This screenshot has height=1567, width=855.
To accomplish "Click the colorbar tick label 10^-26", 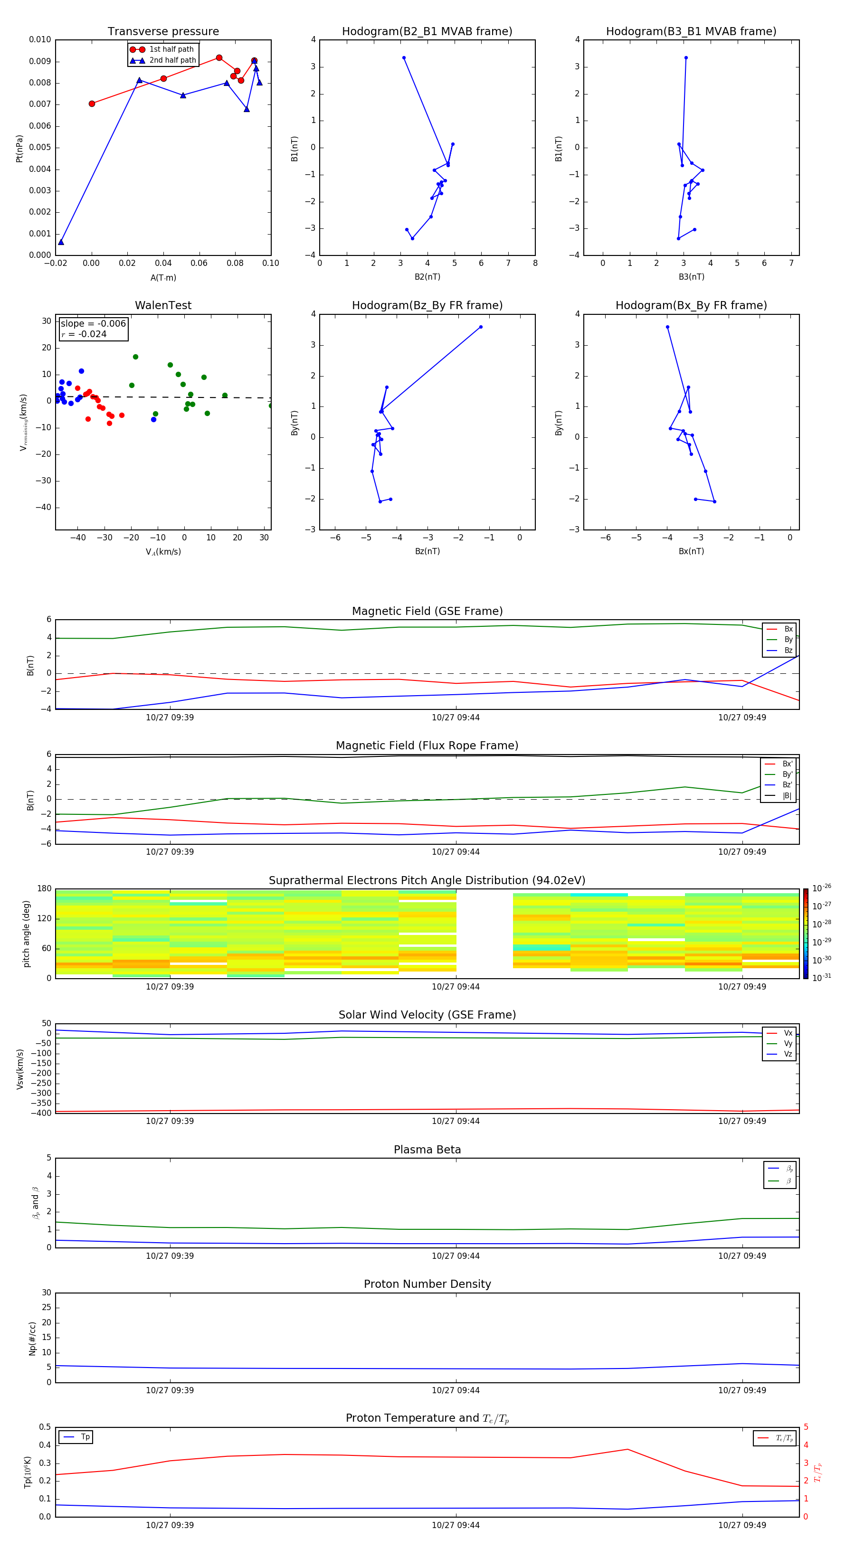I will click(x=821, y=888).
